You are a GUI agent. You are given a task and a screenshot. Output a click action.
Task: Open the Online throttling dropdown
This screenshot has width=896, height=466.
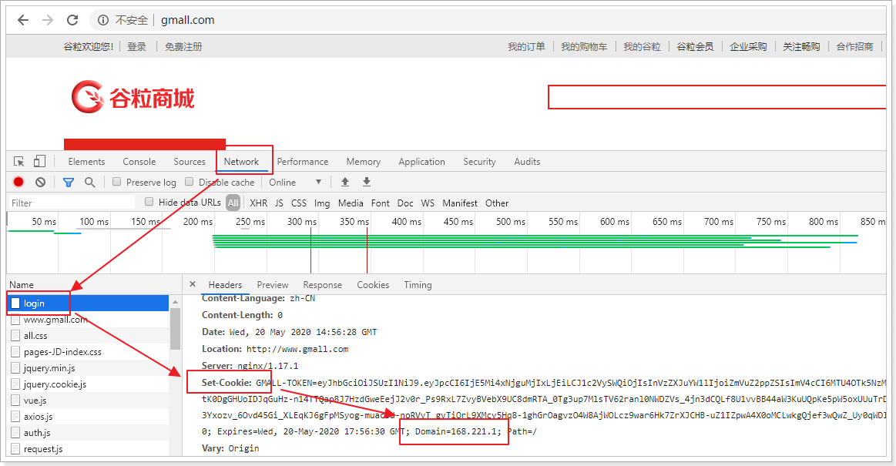tap(295, 183)
